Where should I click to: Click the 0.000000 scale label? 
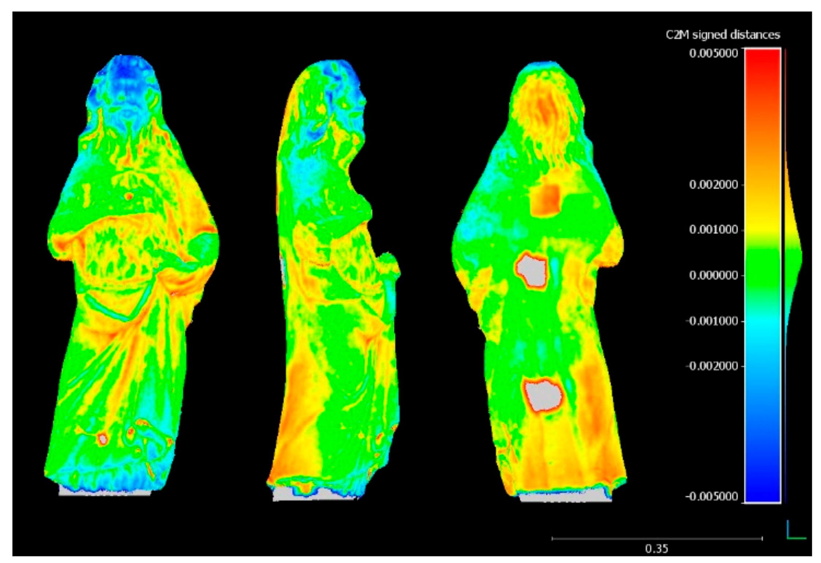(713, 275)
